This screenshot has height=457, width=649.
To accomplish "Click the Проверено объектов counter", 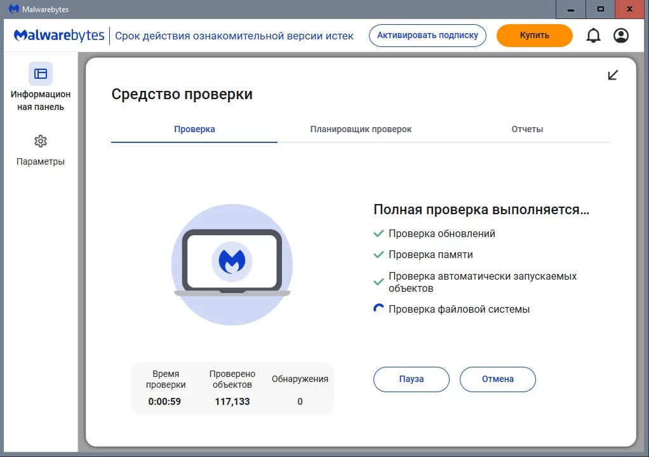I will (232, 402).
